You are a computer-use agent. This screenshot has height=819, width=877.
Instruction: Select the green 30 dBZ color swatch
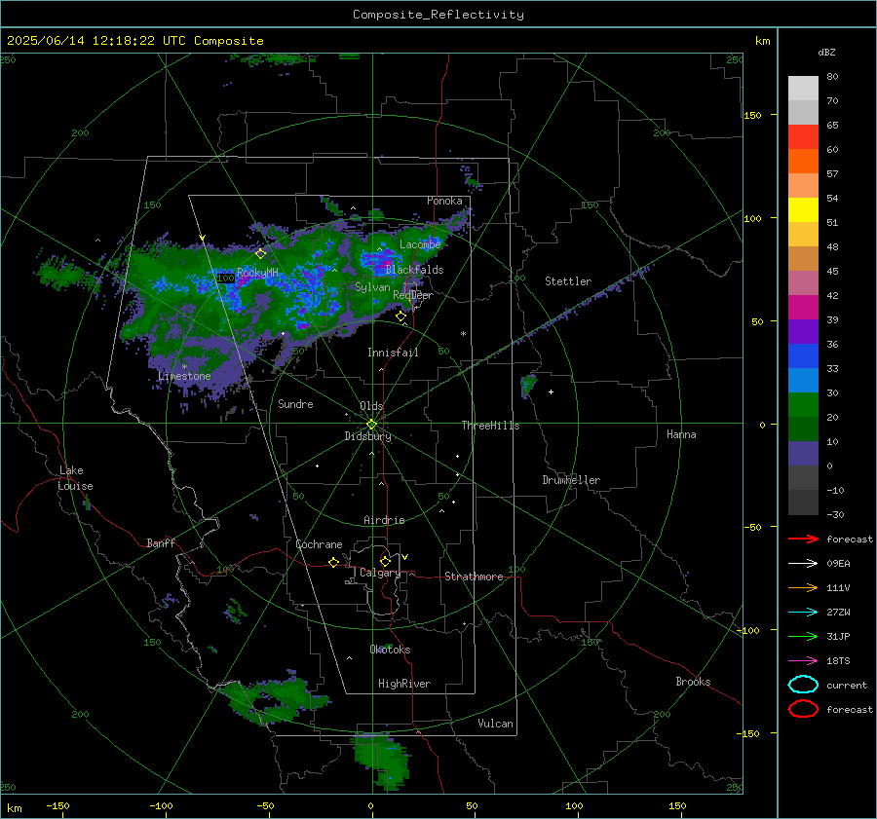pyautogui.click(x=803, y=404)
